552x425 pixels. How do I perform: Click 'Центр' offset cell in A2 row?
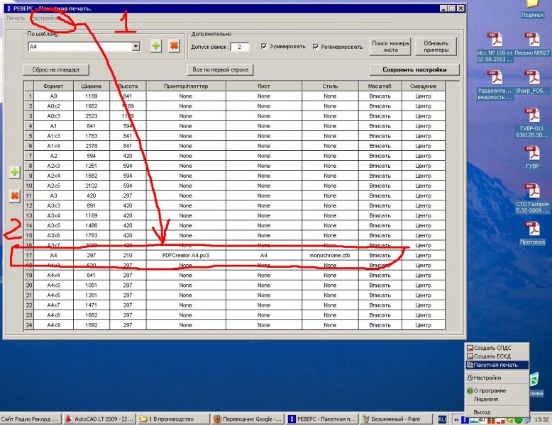coord(423,156)
